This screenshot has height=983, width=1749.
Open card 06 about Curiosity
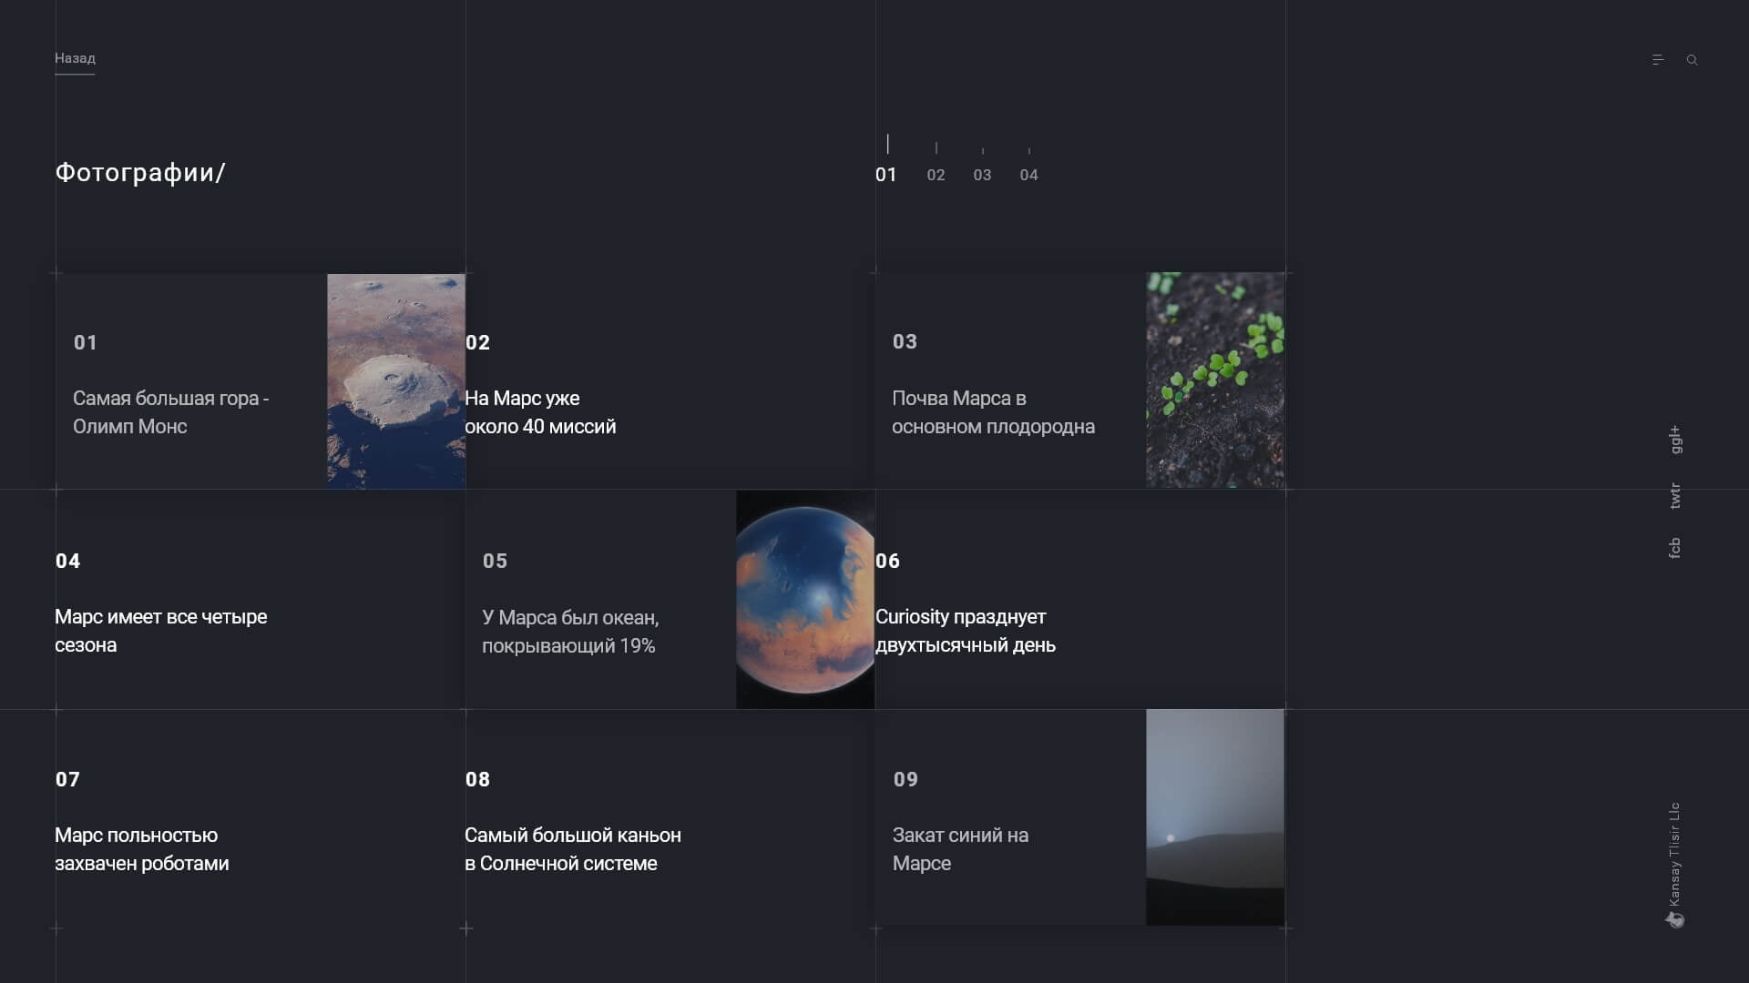click(x=1079, y=600)
